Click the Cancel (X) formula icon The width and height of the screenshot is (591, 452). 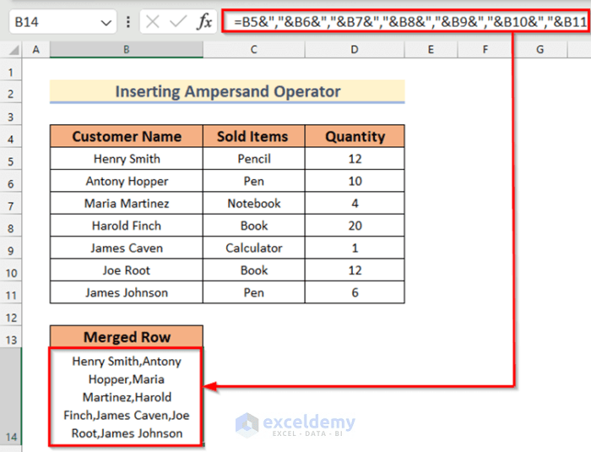tap(152, 22)
